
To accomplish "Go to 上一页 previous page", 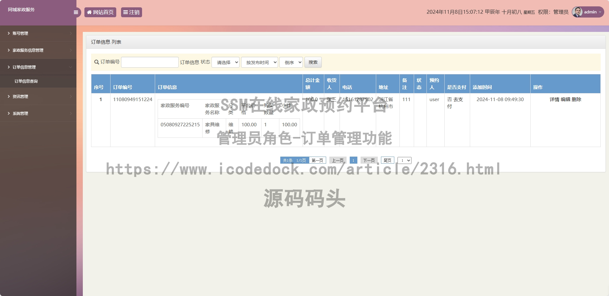I will (338, 160).
